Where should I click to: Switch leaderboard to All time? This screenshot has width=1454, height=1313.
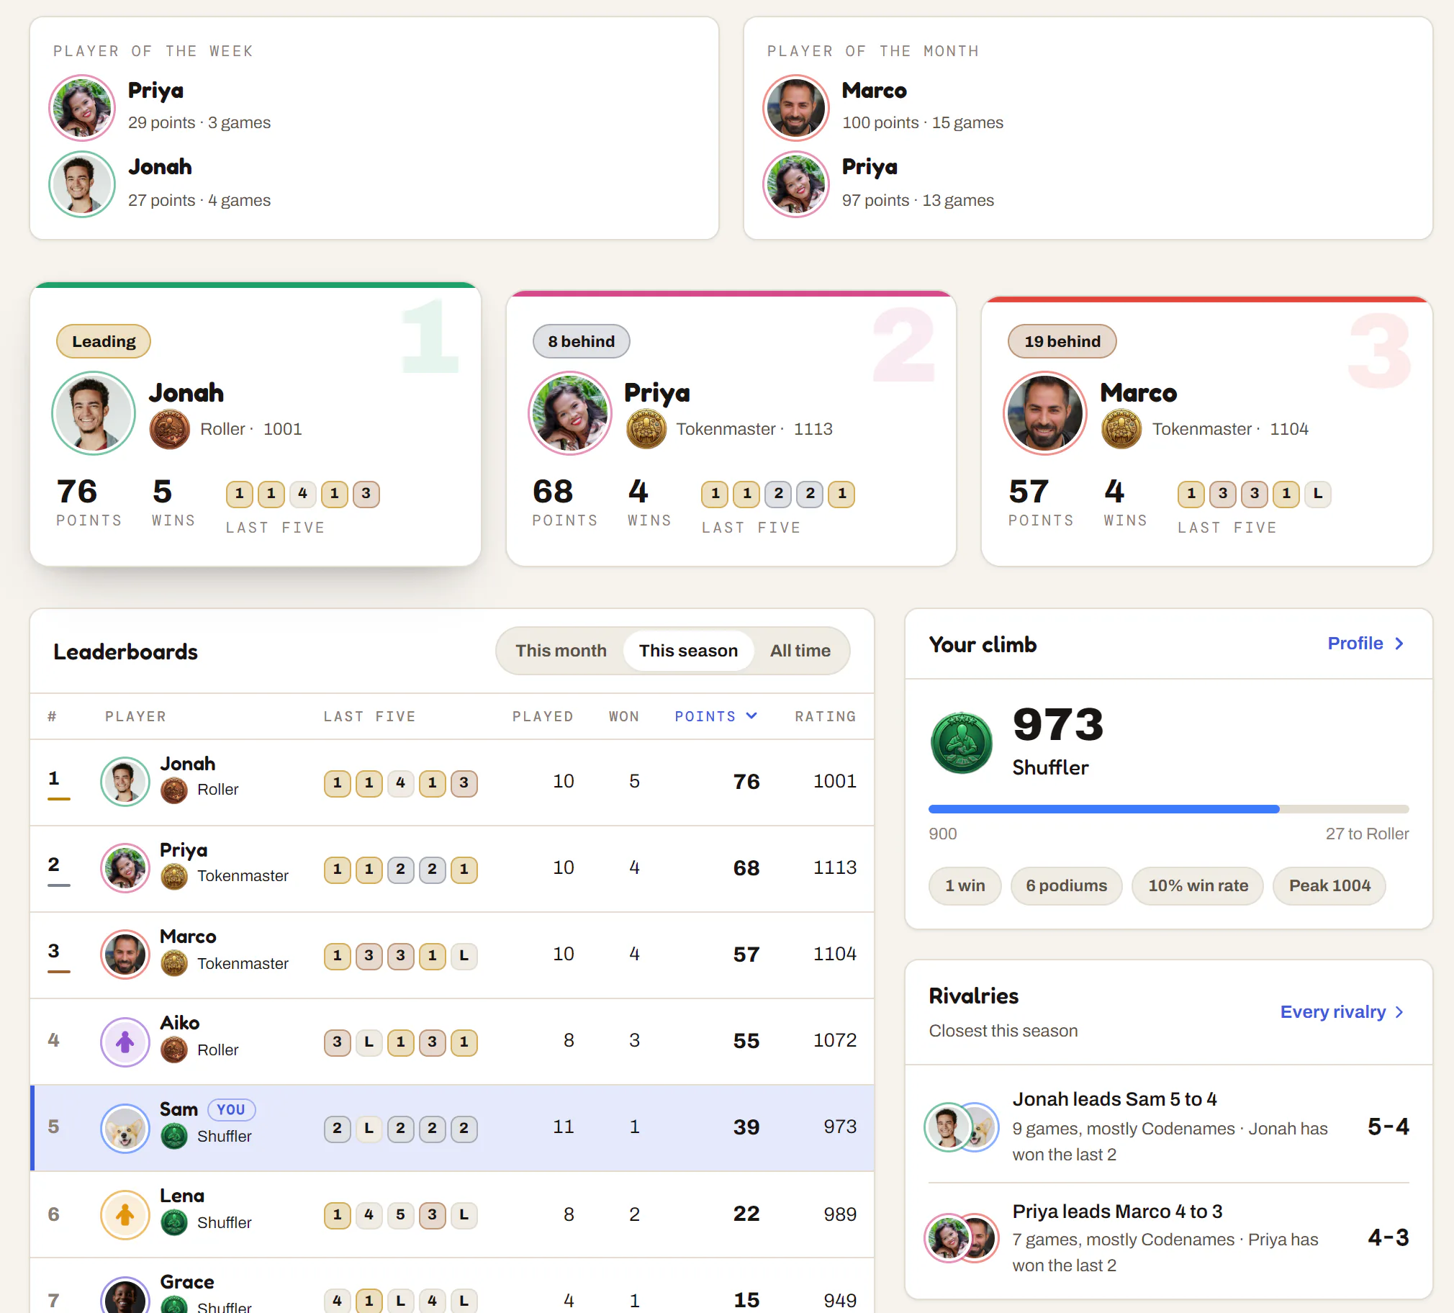[x=800, y=651]
